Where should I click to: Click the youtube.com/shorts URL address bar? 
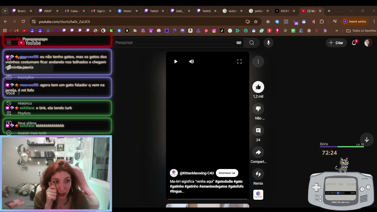64,21
